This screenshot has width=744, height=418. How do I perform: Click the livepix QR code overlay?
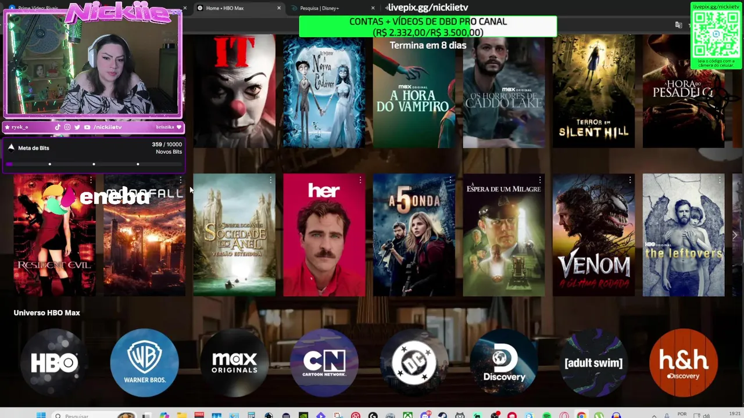pos(716,35)
